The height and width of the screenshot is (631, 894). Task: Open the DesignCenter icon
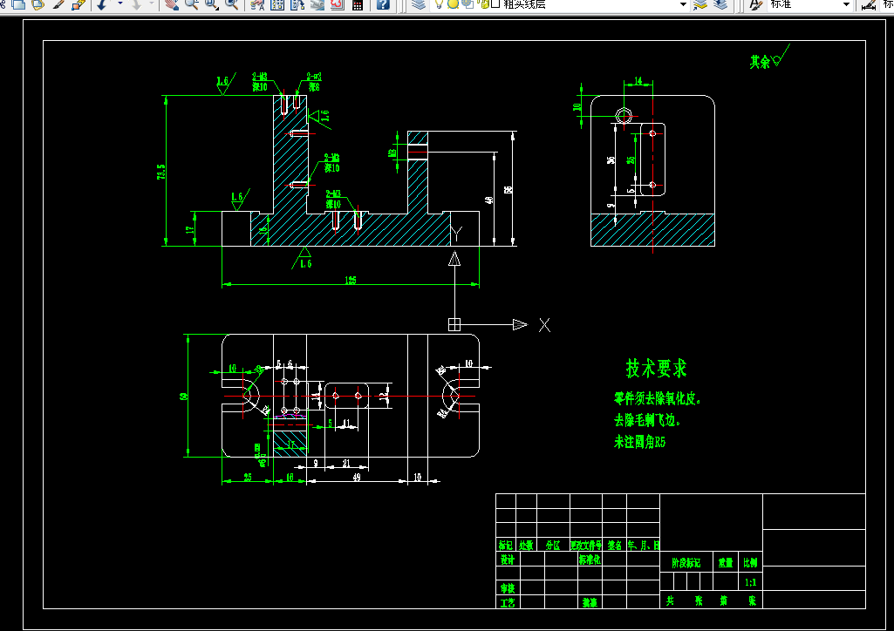click(277, 4)
